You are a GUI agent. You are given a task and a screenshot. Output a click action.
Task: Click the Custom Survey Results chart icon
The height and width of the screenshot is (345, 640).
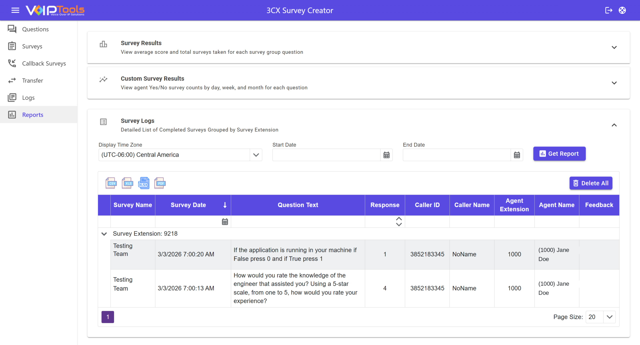103,79
